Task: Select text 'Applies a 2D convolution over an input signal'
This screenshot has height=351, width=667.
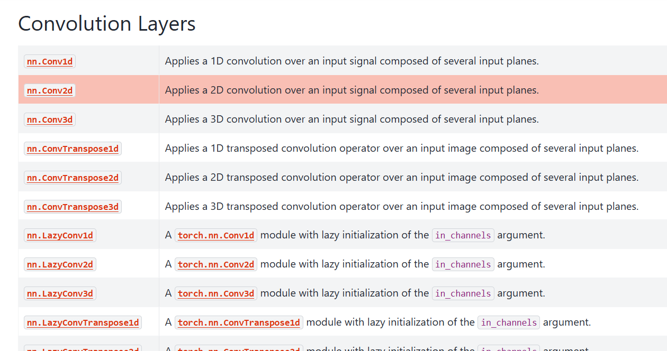Action: coord(271,90)
